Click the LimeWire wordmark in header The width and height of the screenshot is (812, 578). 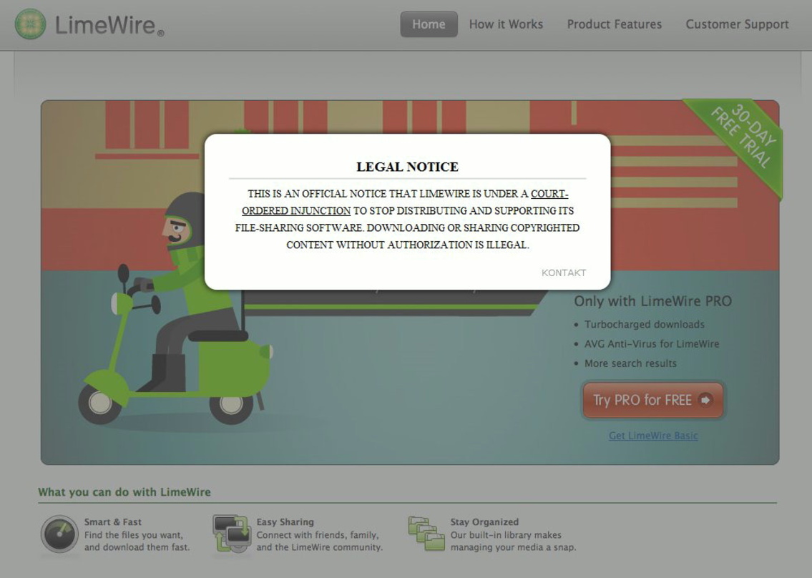tap(109, 25)
